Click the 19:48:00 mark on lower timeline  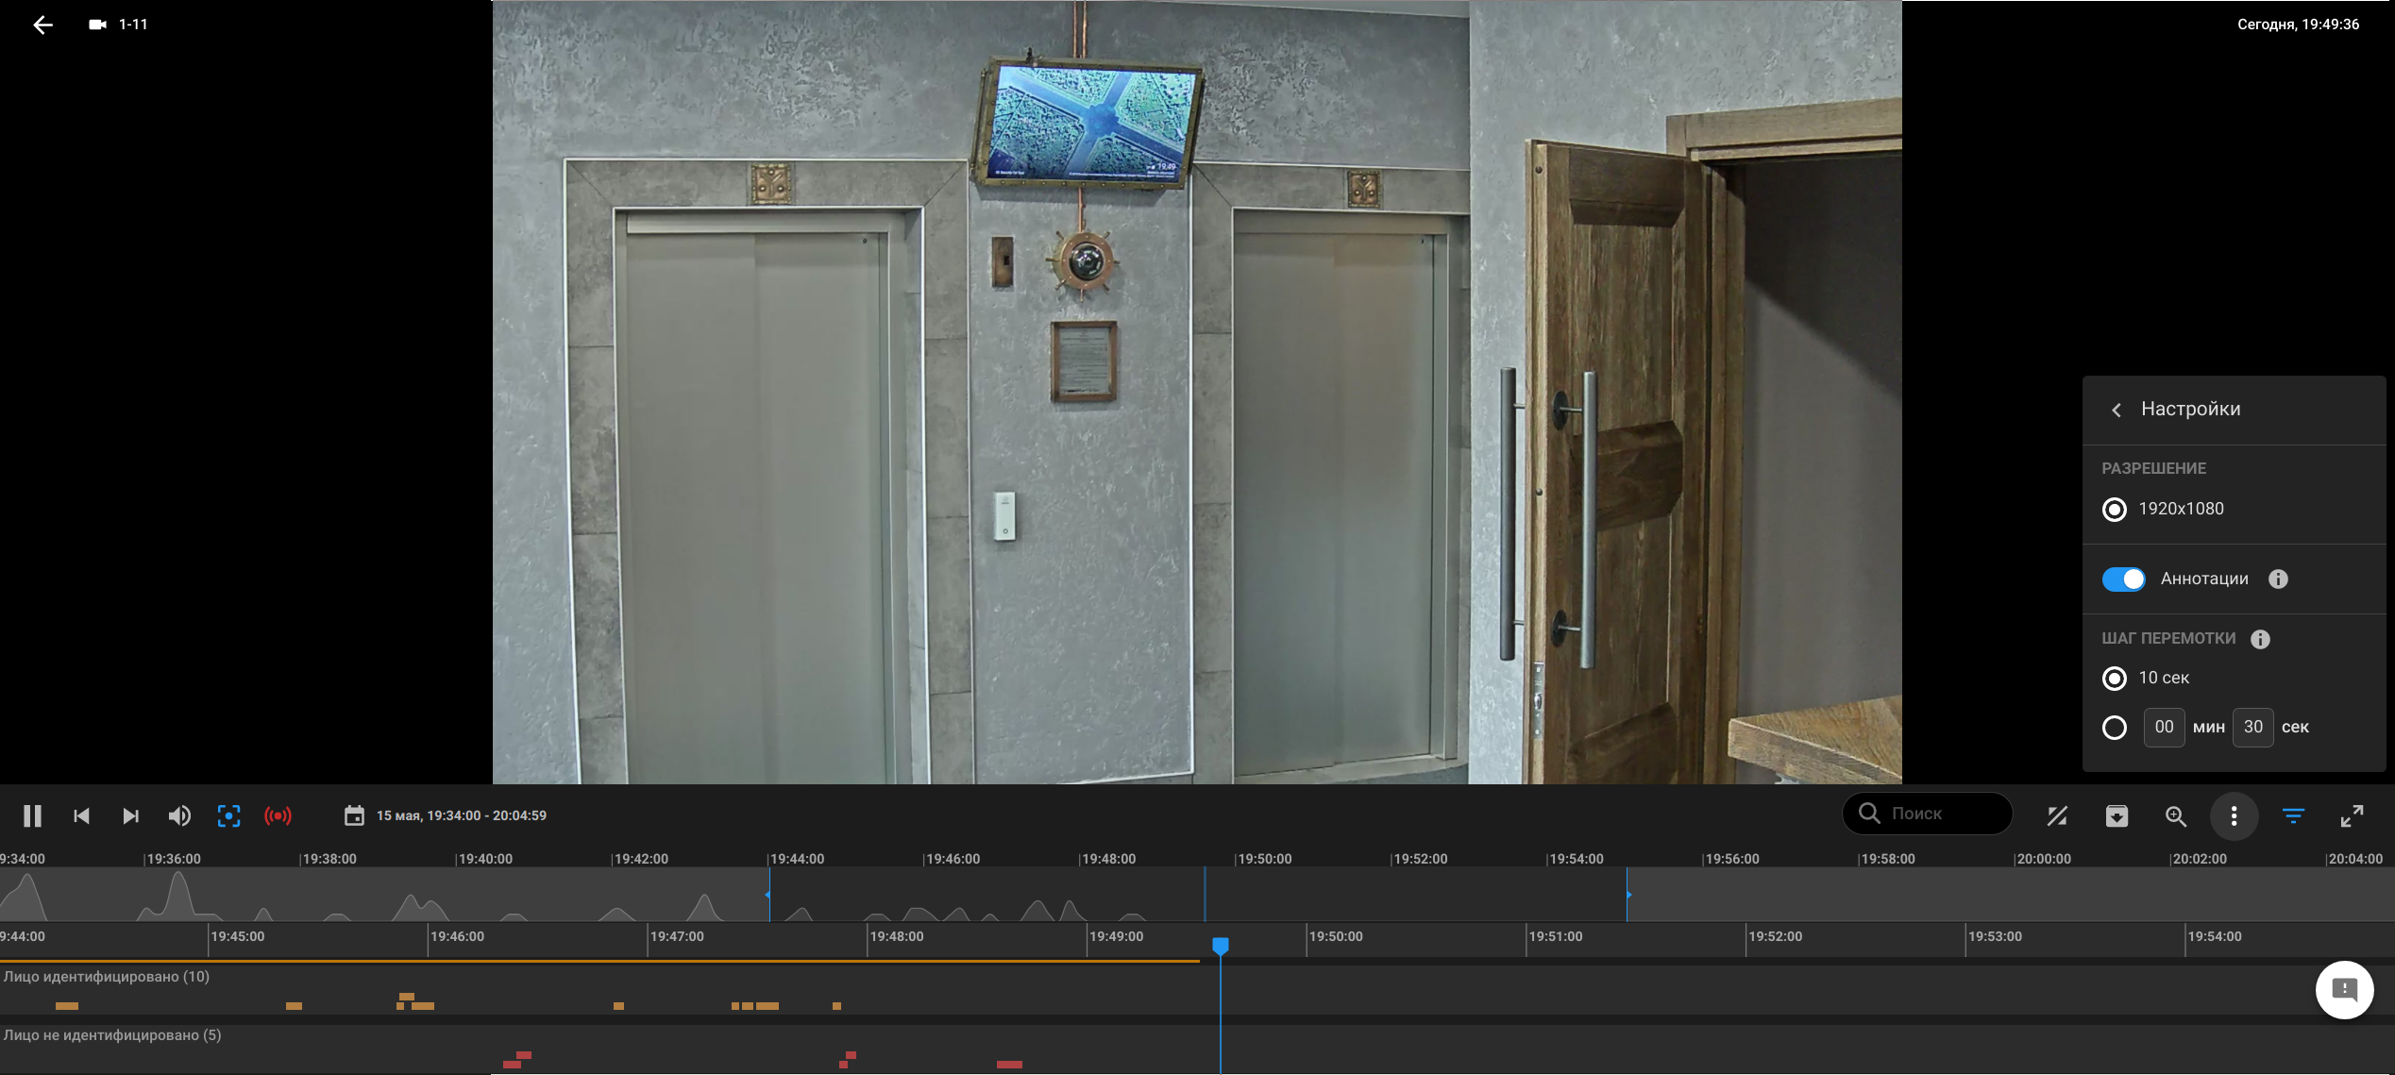coord(896,936)
